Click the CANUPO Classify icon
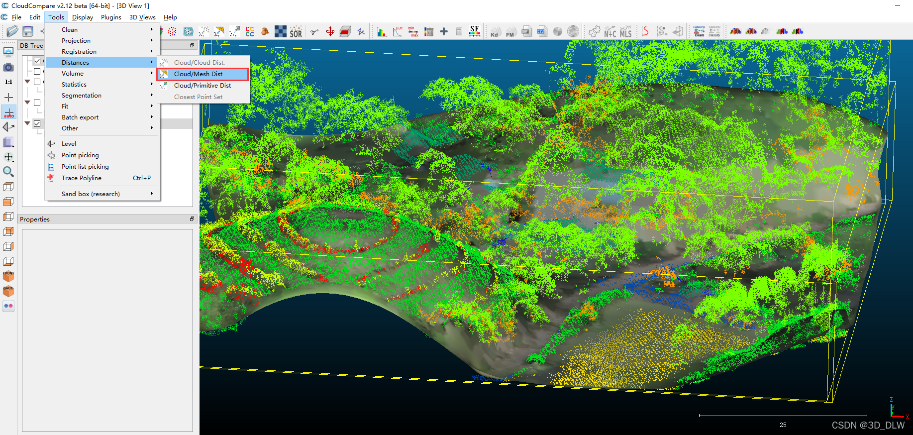The image size is (913, 435). [714, 31]
